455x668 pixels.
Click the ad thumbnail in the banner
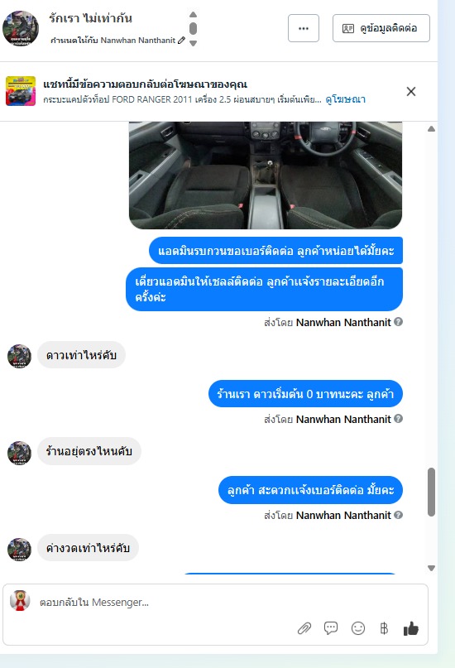point(21,91)
